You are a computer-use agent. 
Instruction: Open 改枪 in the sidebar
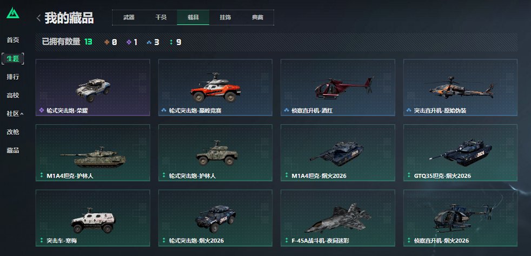[x=13, y=132]
